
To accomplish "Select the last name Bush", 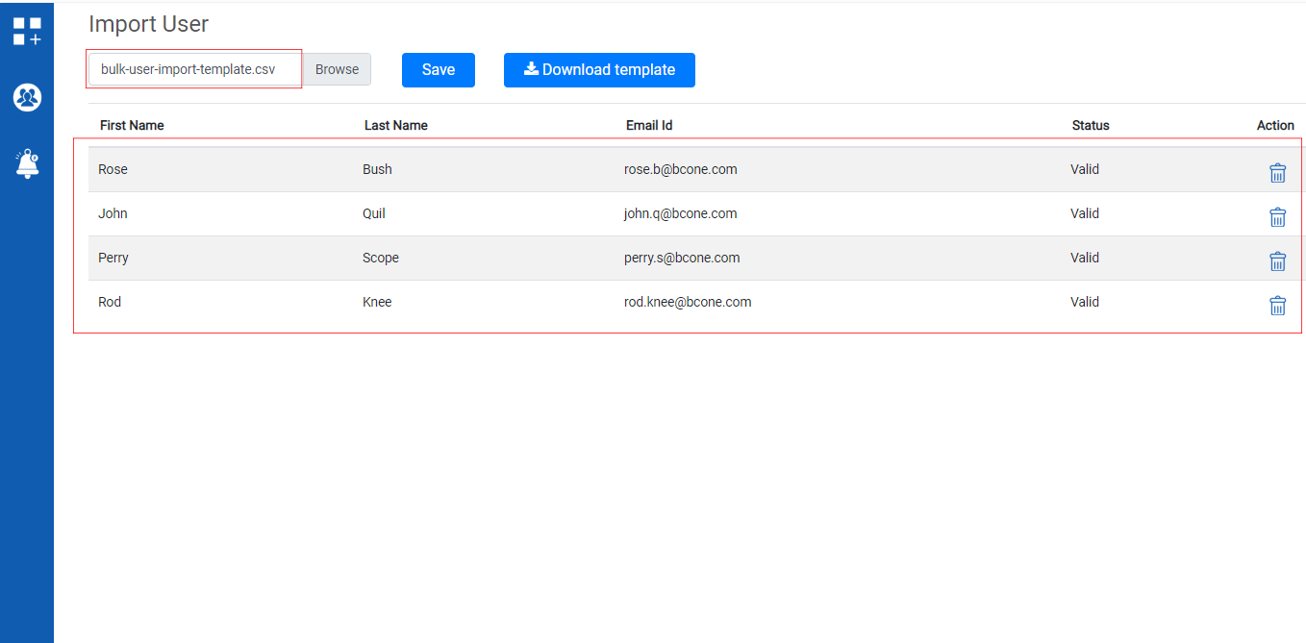I will coord(377,169).
